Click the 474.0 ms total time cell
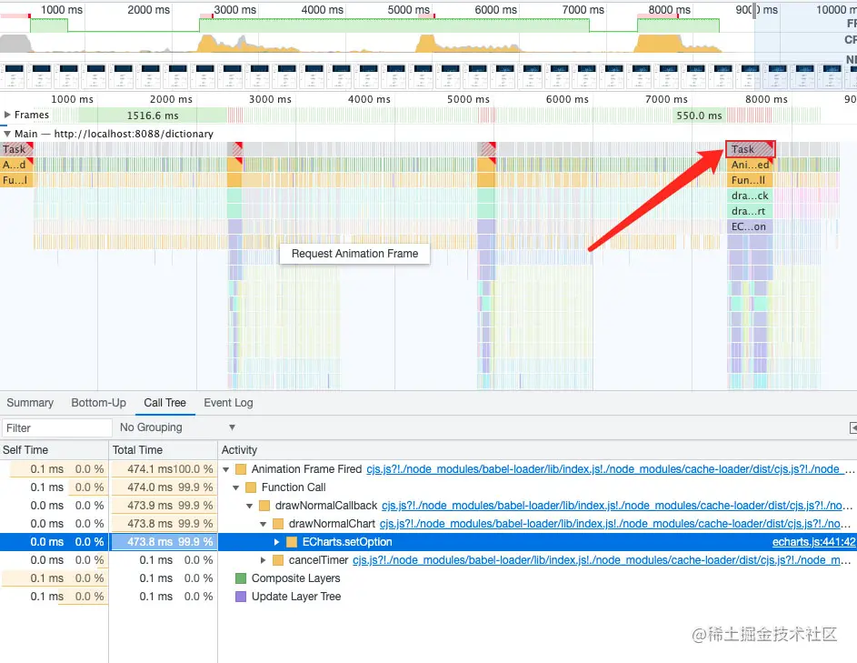Viewport: 857px width, 663px height. pos(163,487)
